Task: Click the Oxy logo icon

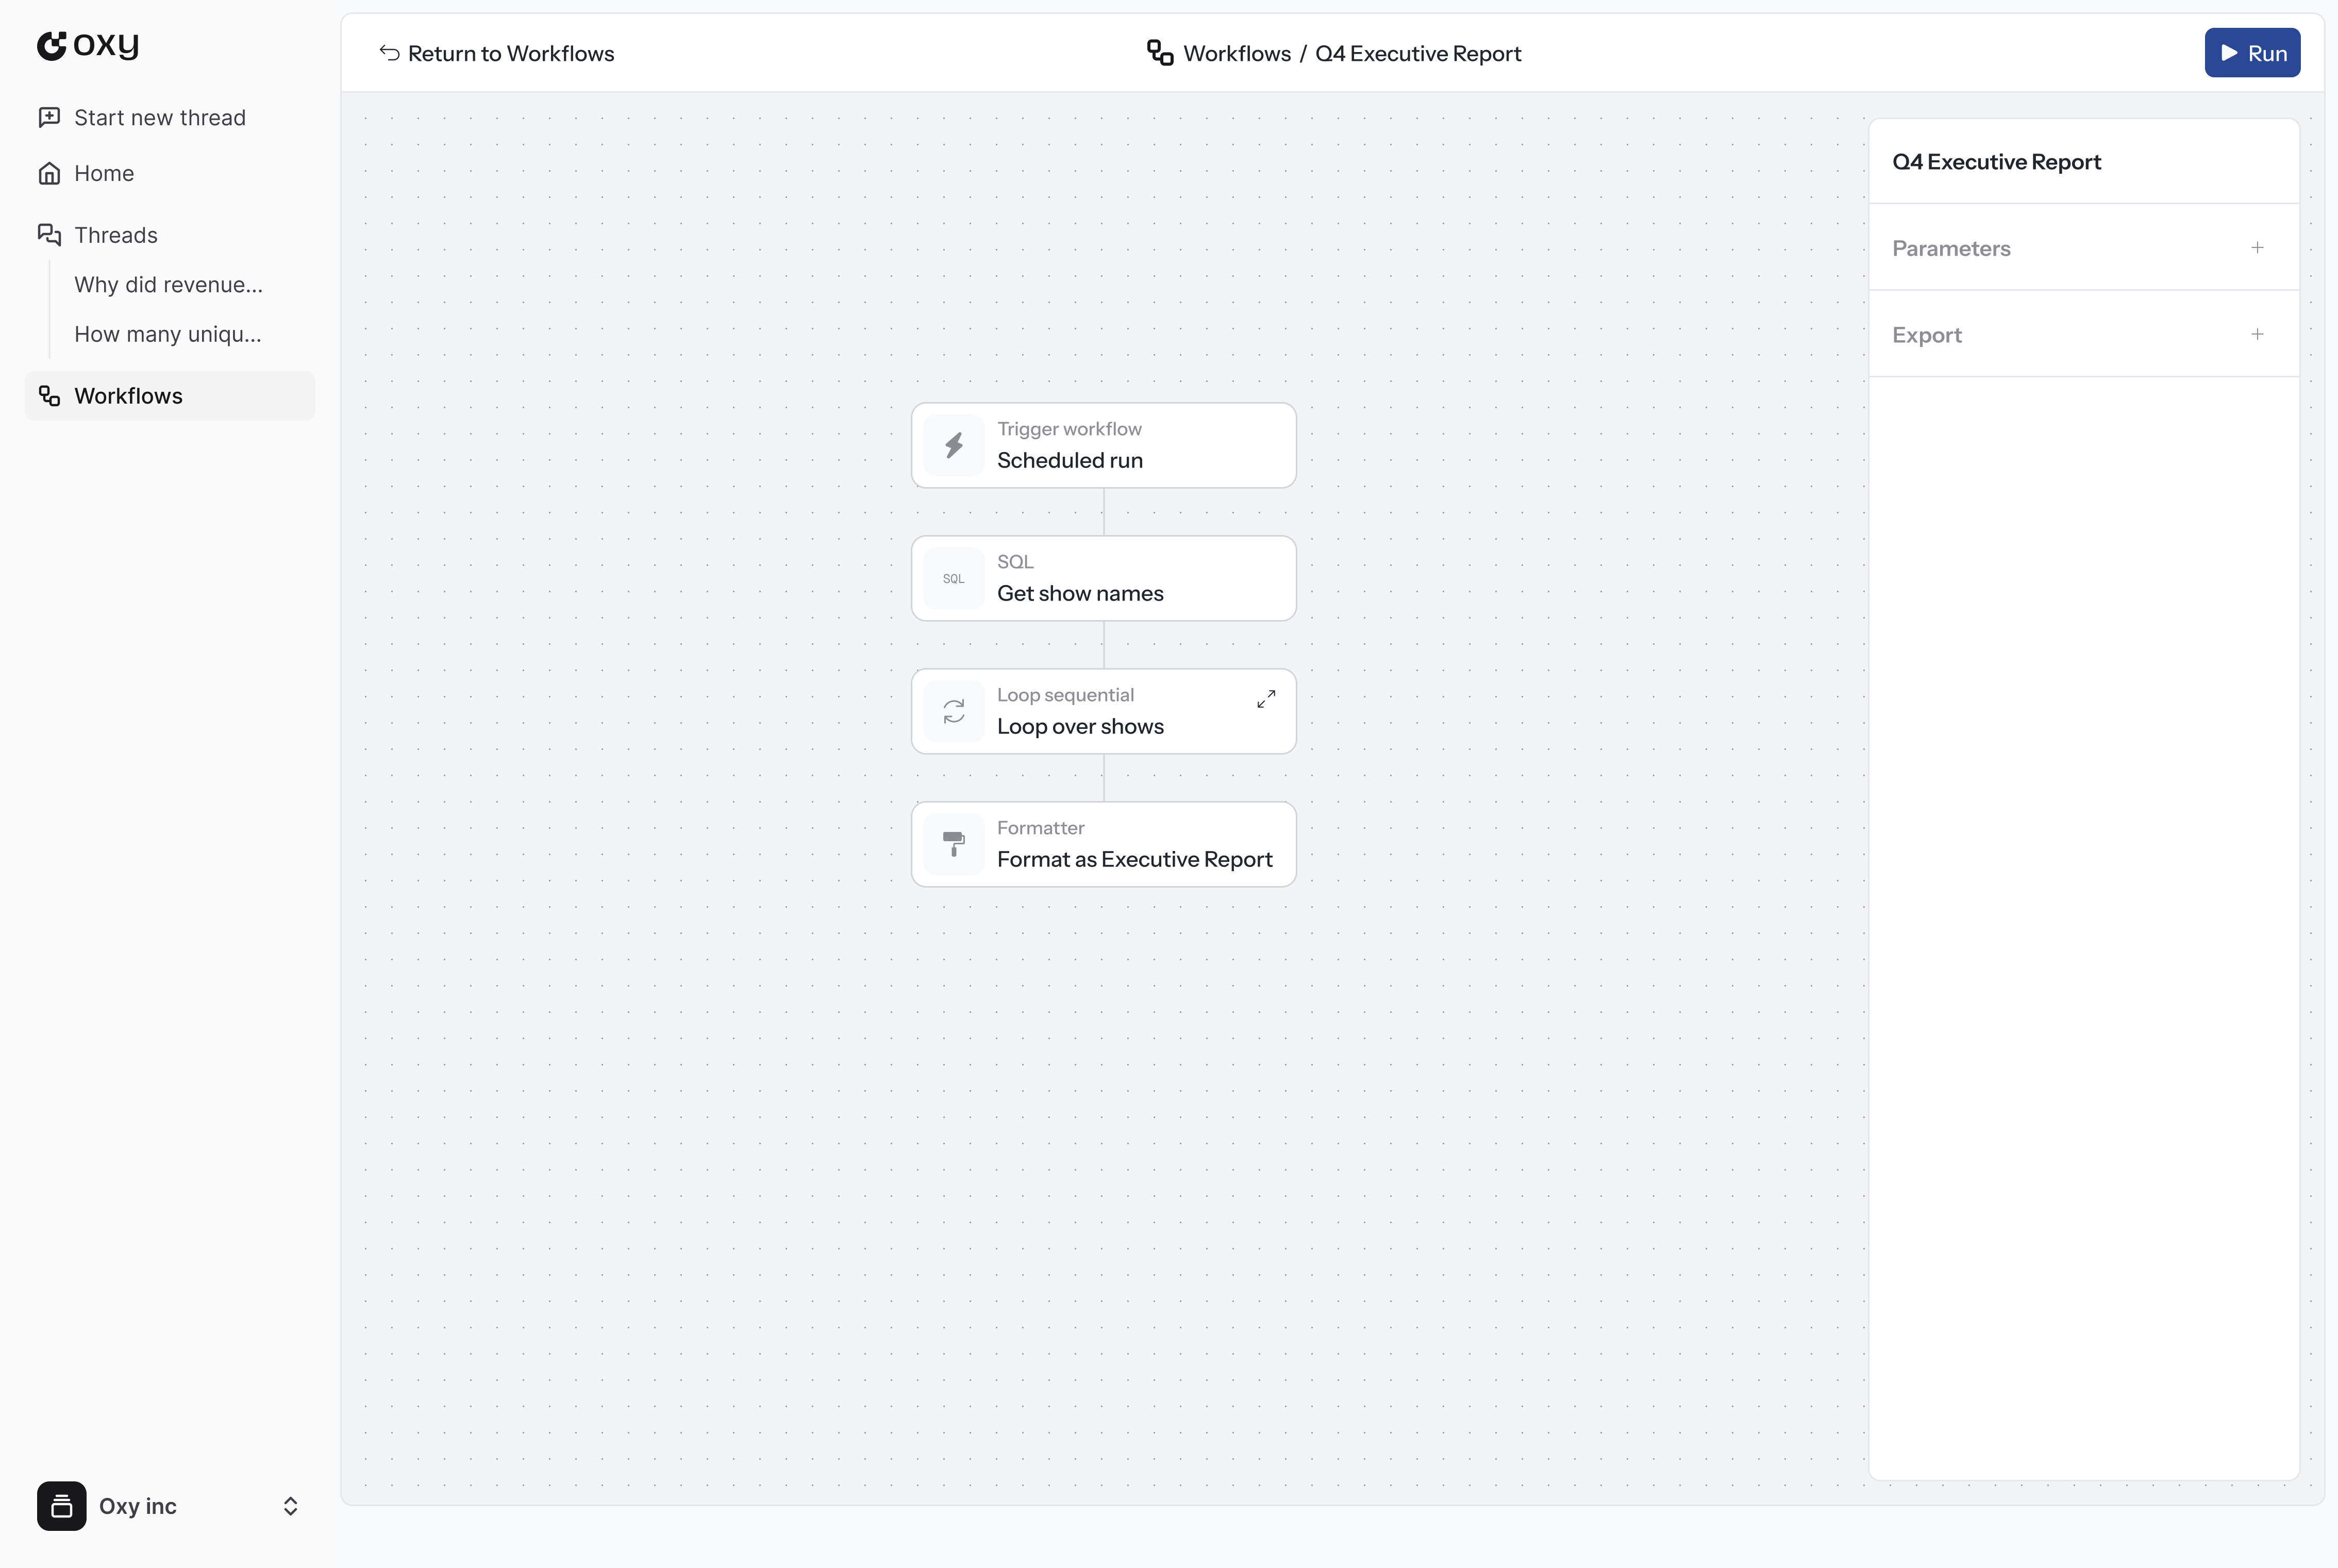Action: coord(52,45)
